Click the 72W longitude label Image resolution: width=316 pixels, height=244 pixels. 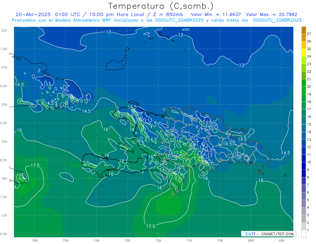(158, 240)
